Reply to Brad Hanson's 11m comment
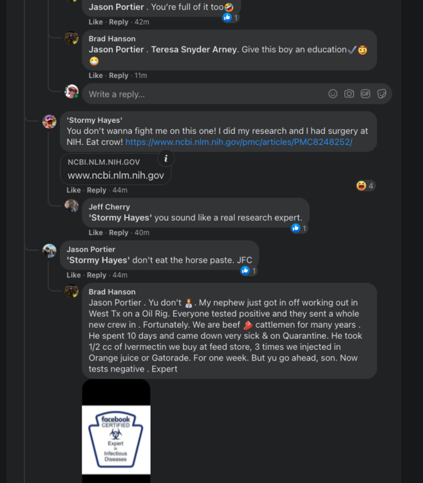Viewport: 423px width, 483px height. coord(118,75)
